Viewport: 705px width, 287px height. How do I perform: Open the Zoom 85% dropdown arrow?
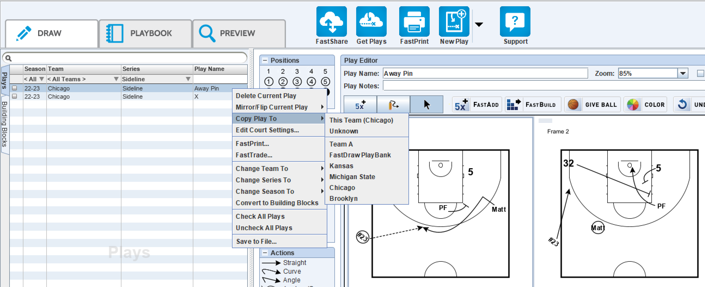tap(683, 73)
